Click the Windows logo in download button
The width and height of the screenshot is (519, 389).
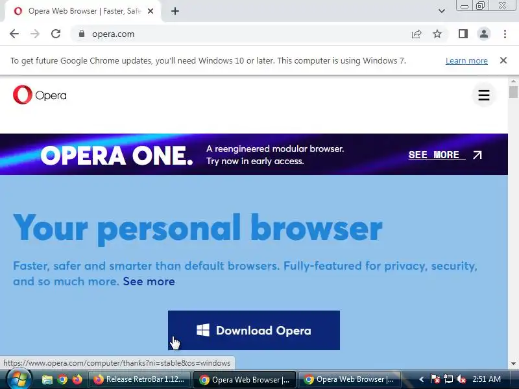tap(203, 330)
